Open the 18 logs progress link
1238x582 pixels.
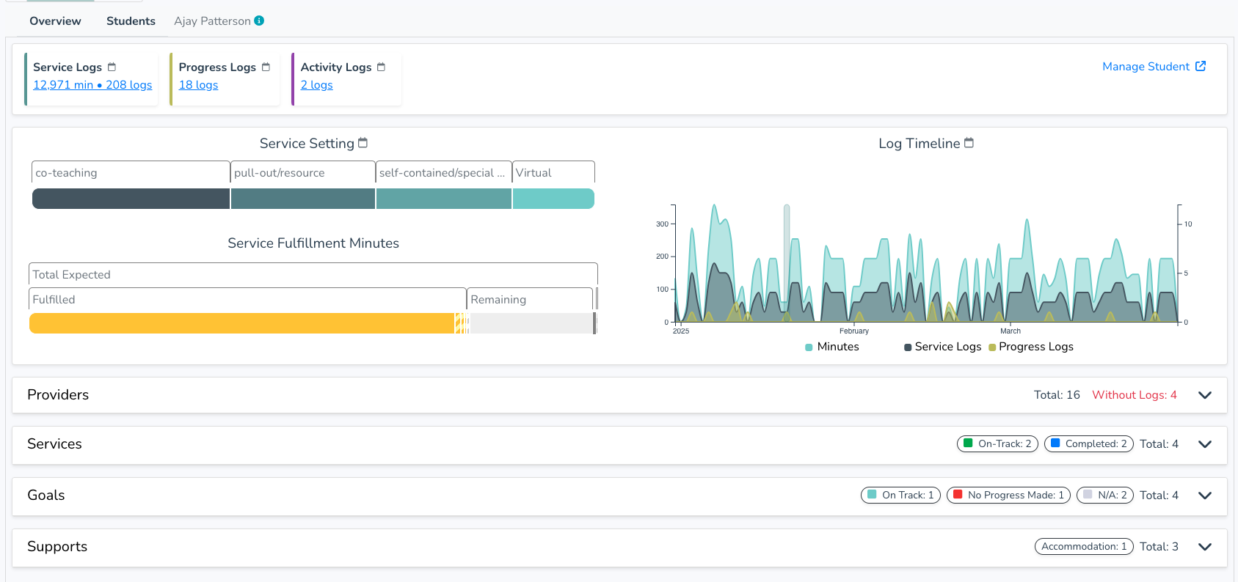[198, 85]
